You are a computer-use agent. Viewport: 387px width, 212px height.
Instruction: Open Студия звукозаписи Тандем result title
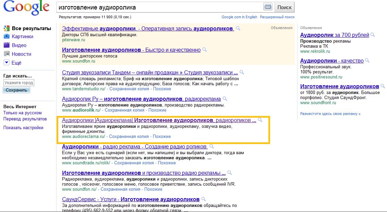pyautogui.click(x=150, y=73)
